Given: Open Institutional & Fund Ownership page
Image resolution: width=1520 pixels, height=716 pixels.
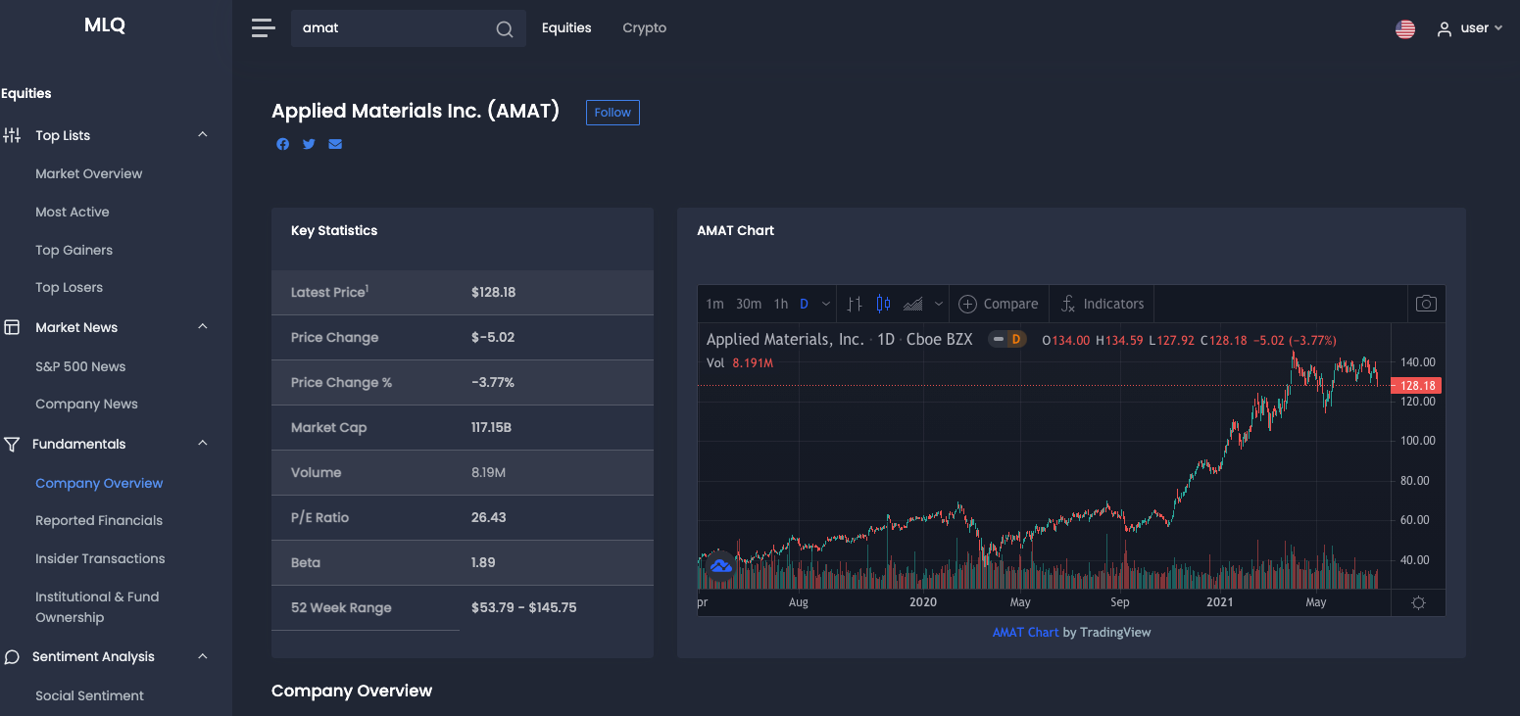Looking at the screenshot, I should coord(97,607).
